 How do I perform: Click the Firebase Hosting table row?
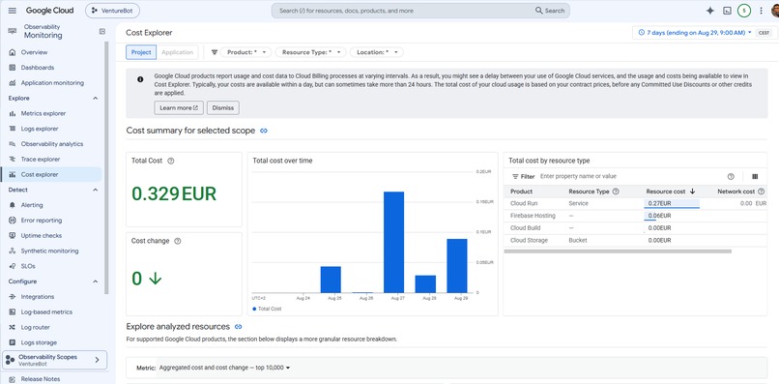coord(635,216)
